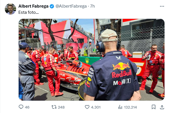Click the reply speech bubble icon
This screenshot has height=113, width=169.
coord(21,107)
